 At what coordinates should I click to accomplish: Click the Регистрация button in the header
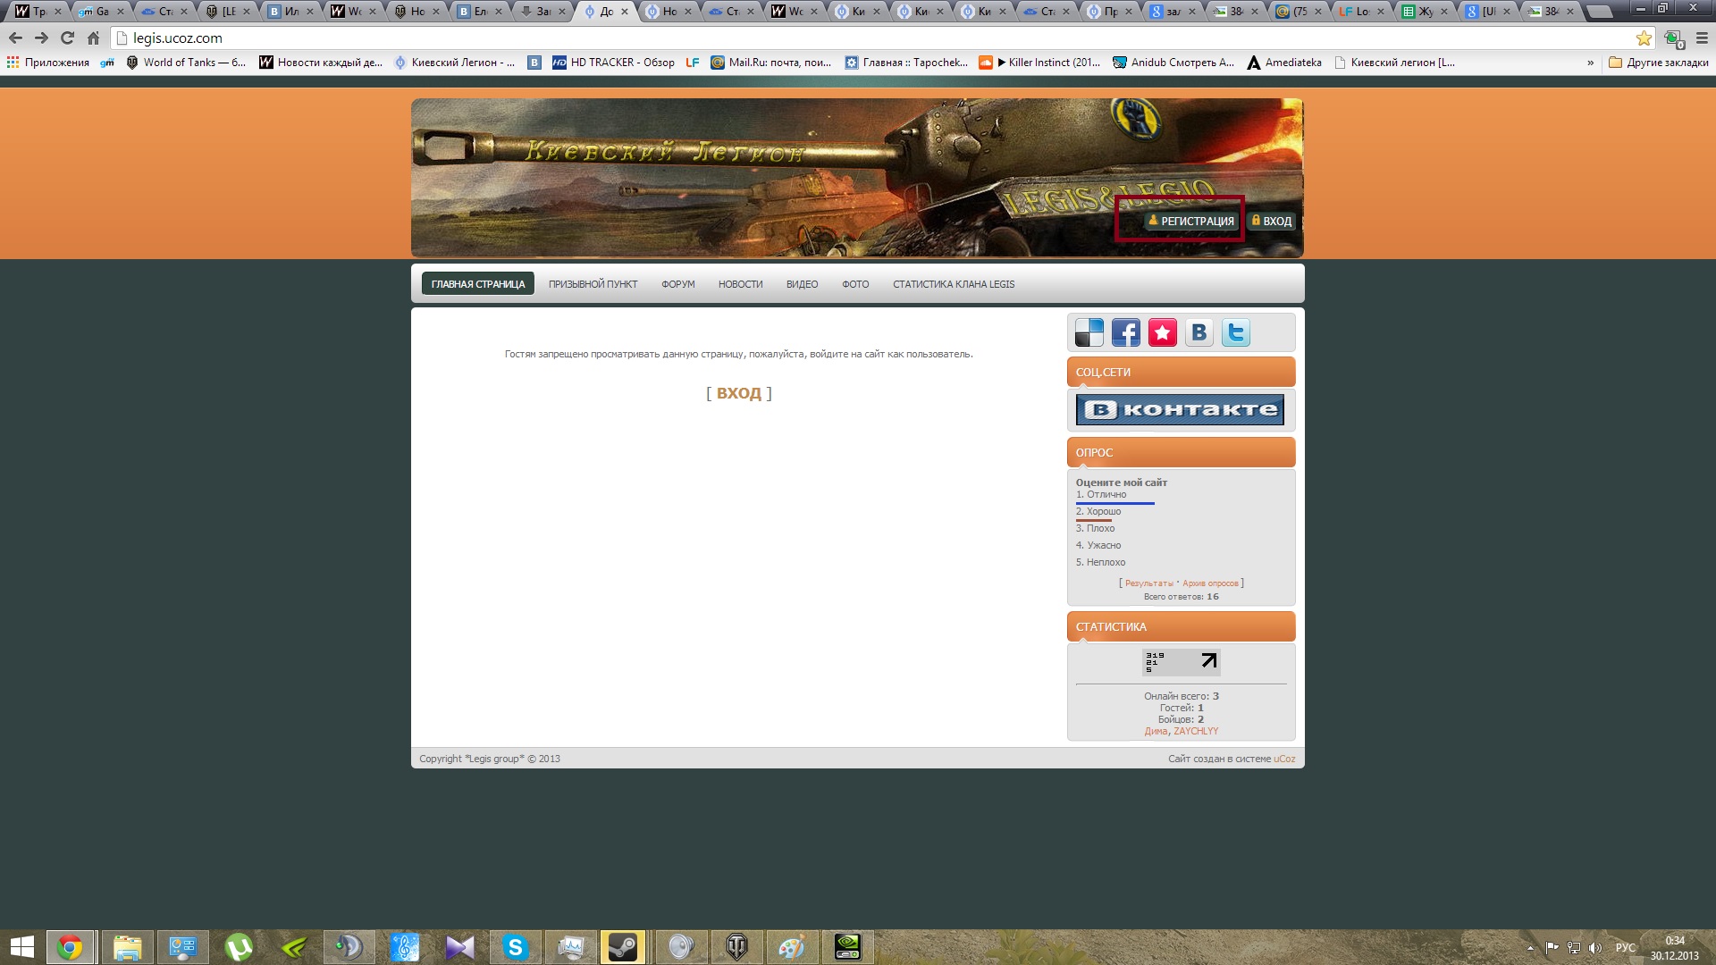(1191, 221)
